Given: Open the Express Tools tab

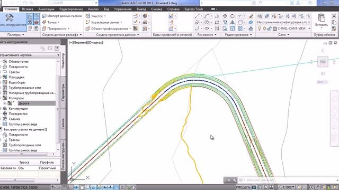Looking at the screenshot, I should (193, 9).
